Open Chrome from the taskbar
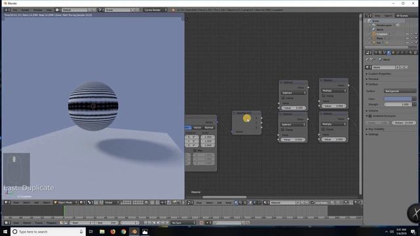Viewport: 420px width, 236px height. tap(123, 231)
